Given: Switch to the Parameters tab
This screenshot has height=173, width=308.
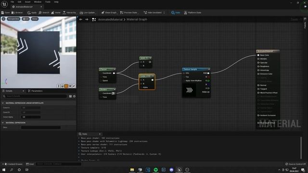Looking at the screenshot, I should [35, 91].
